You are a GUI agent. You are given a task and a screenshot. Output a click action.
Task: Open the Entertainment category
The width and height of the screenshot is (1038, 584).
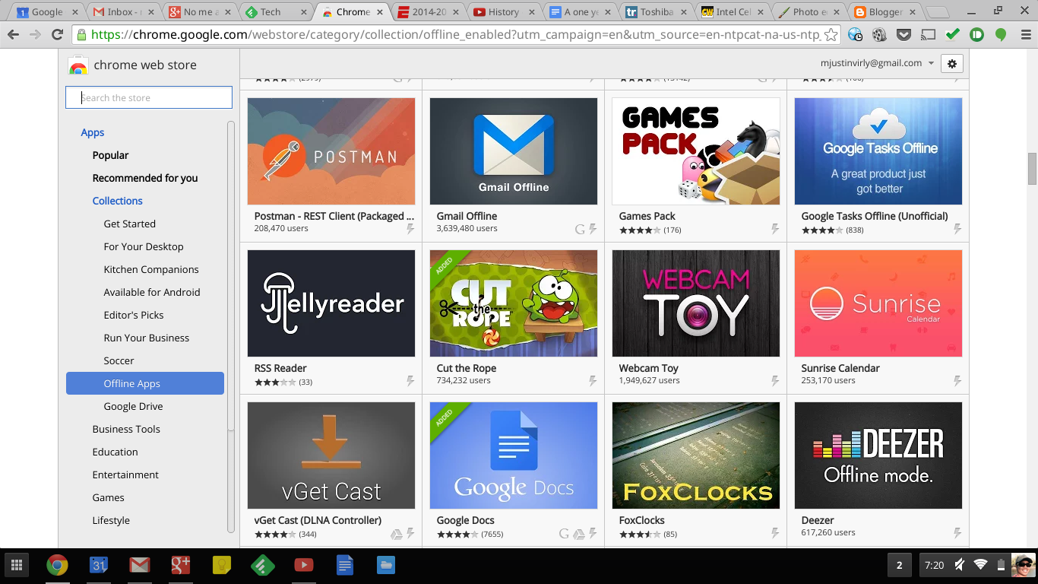pos(125,474)
